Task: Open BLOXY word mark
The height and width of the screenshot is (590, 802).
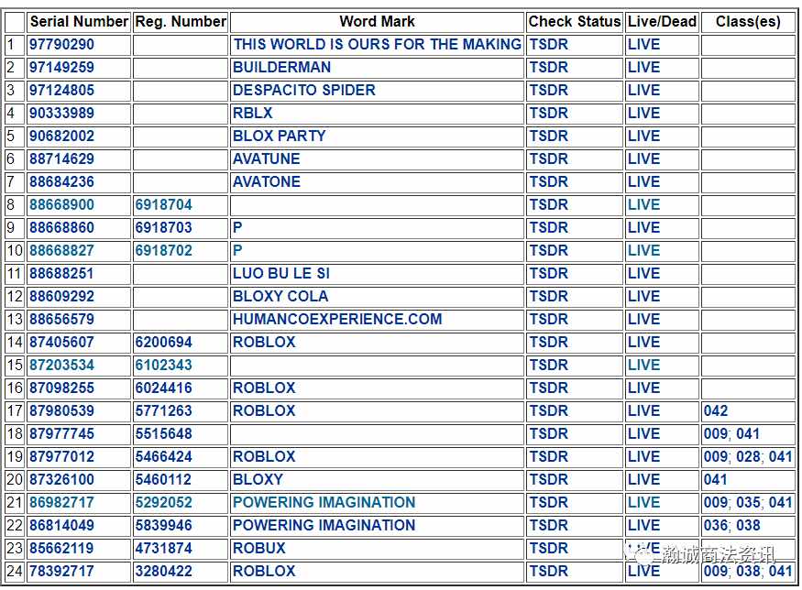Action: tap(258, 479)
